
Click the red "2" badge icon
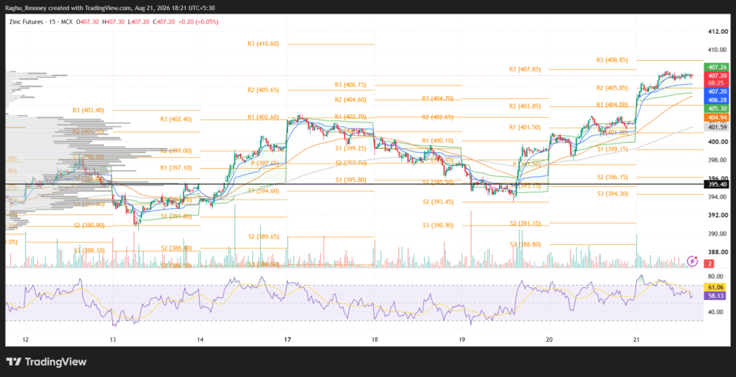(711, 264)
